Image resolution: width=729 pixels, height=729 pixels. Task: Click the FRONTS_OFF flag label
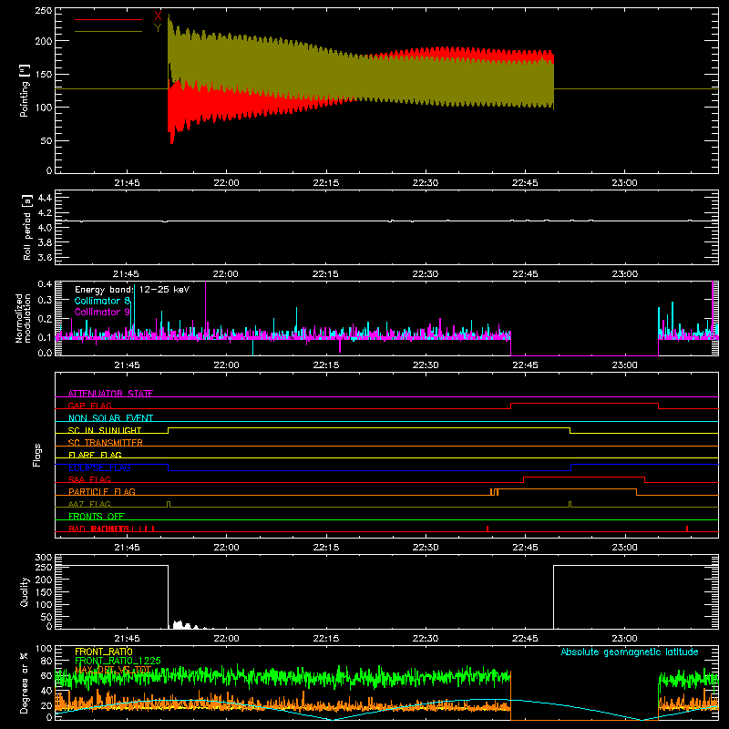[x=97, y=516]
